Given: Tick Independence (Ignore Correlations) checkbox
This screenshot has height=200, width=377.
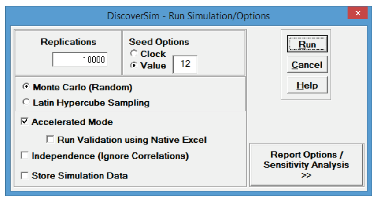Looking at the screenshot, I should point(25,156).
